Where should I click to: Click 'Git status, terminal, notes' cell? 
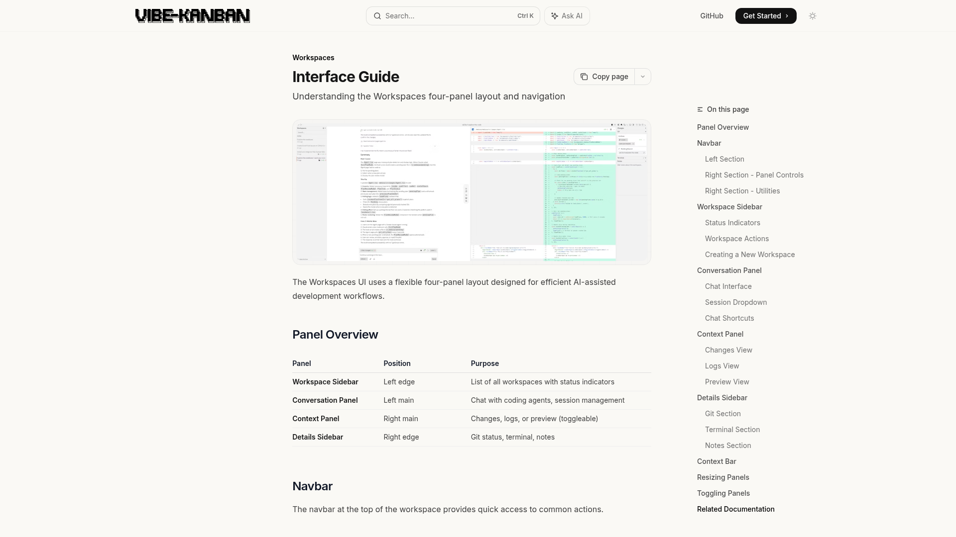512,437
